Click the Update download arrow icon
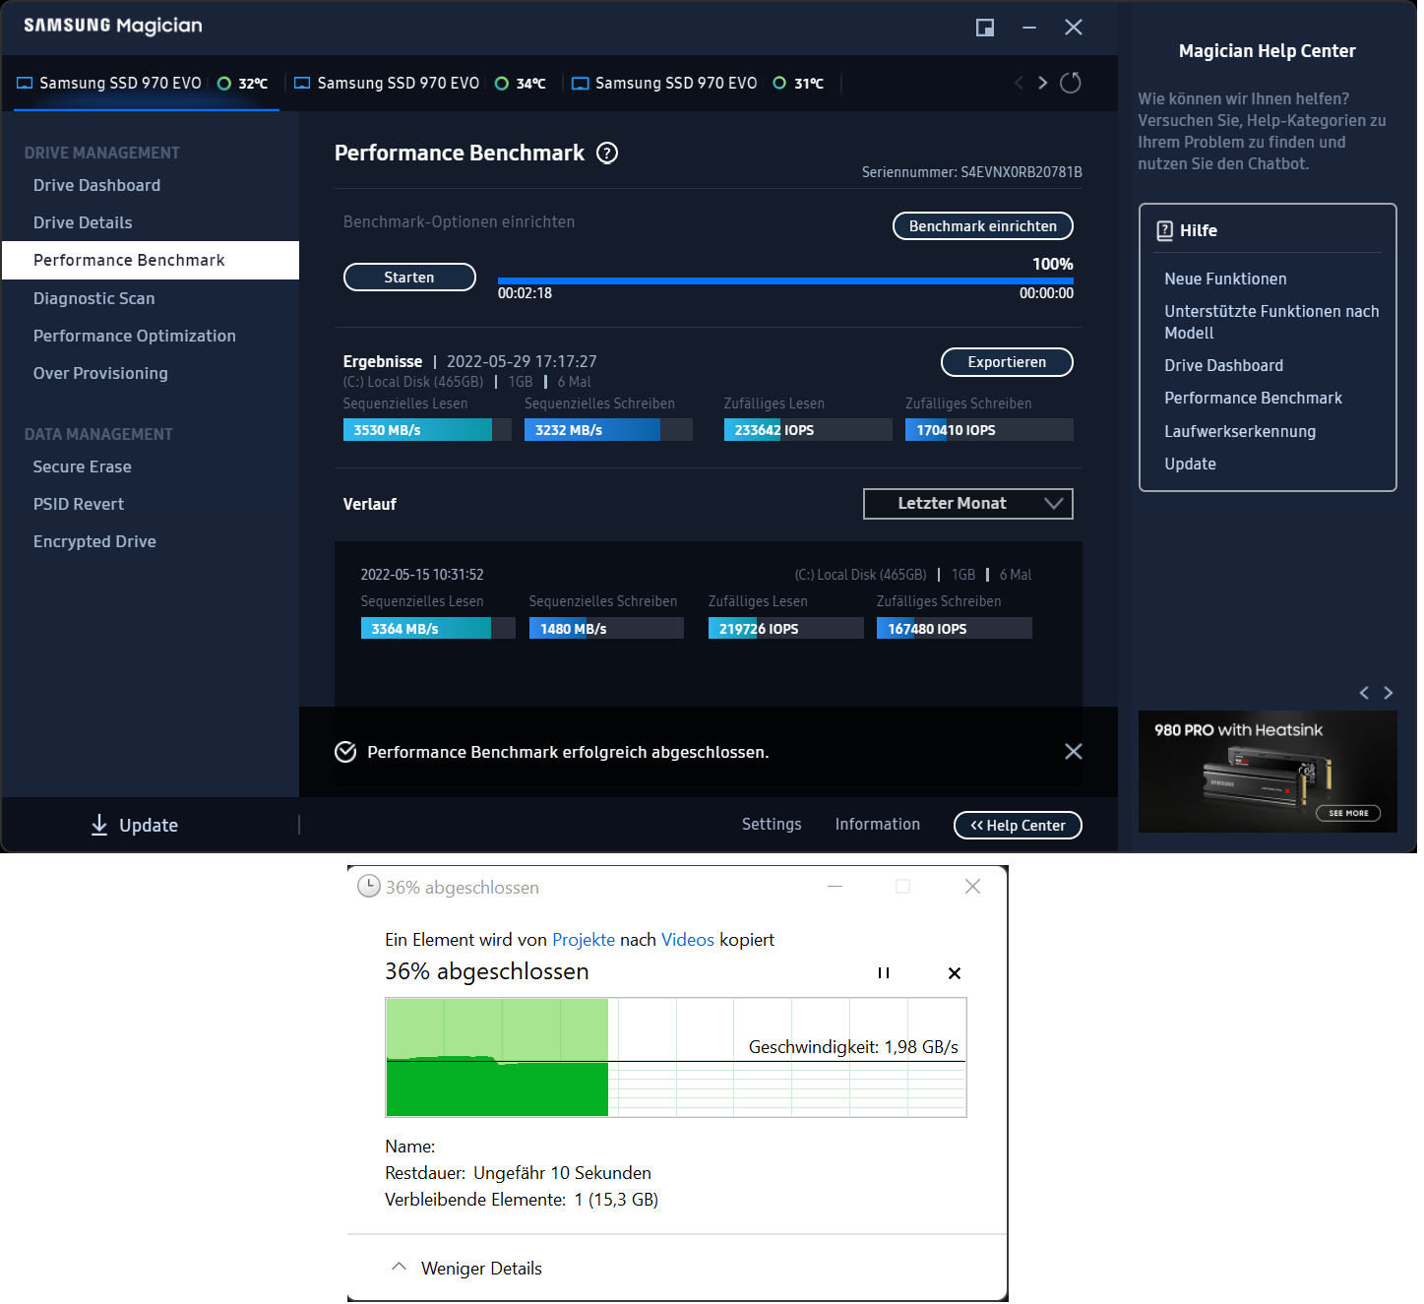 pyautogui.click(x=99, y=825)
